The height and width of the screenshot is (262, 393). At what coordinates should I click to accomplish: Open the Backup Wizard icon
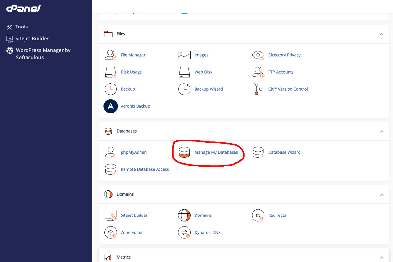[x=184, y=89]
